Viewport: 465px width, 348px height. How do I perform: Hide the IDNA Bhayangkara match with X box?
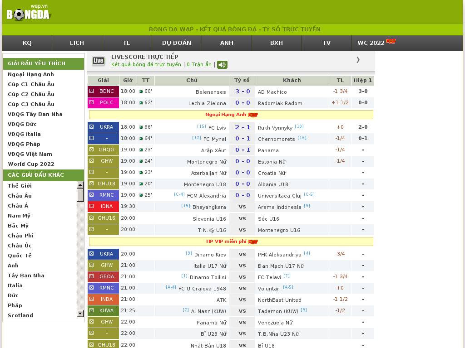coord(91,206)
